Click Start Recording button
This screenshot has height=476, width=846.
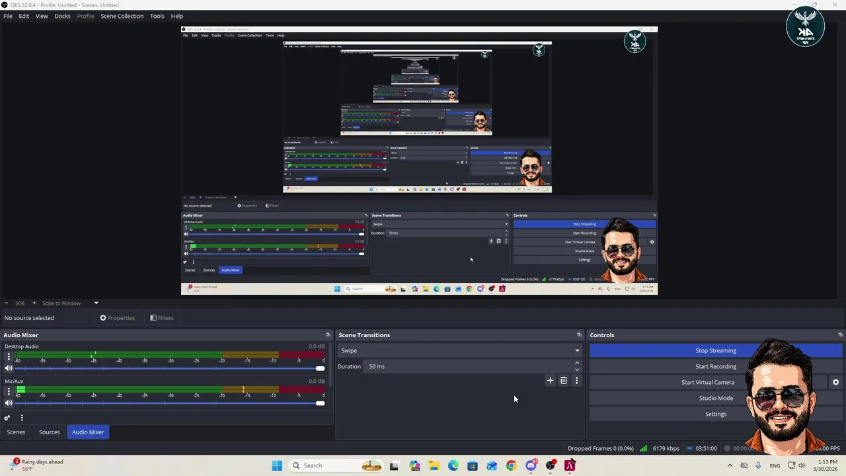(x=716, y=366)
